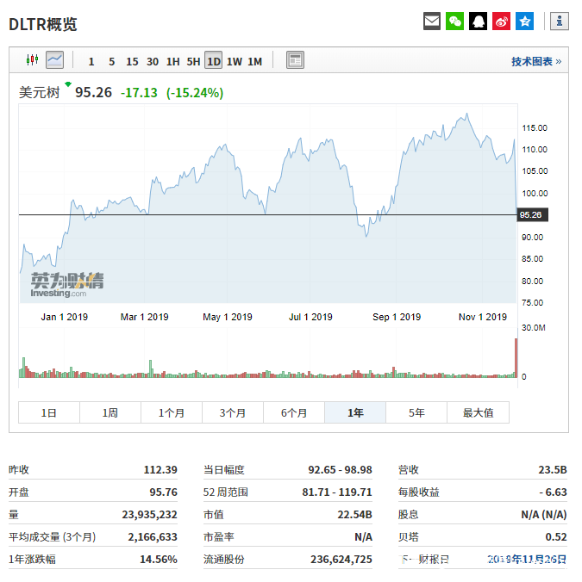The height and width of the screenshot is (582, 582).
Task: Show the 3个月 time range
Action: pos(233,412)
